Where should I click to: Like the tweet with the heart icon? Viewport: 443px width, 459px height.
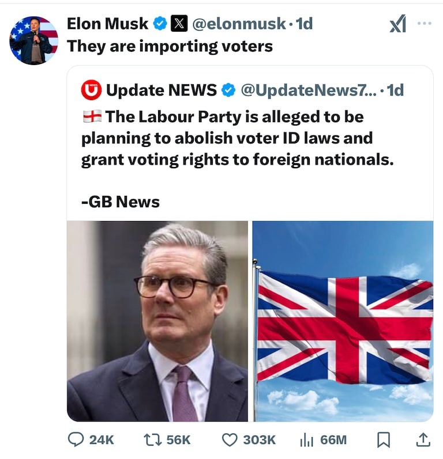[x=230, y=439]
